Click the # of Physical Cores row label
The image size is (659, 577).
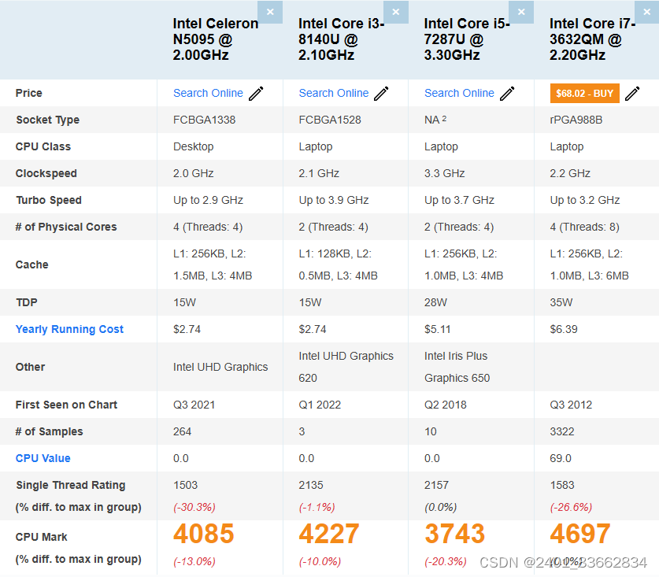66,227
